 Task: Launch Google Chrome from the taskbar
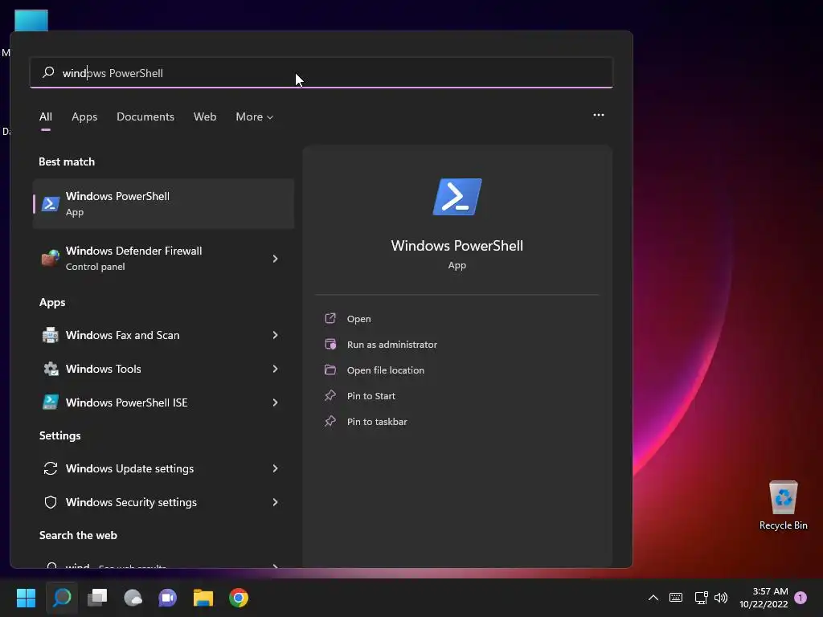pyautogui.click(x=239, y=598)
